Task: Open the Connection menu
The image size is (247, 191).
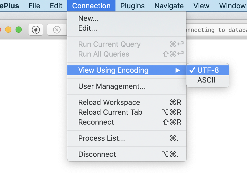Action: tap(91, 5)
